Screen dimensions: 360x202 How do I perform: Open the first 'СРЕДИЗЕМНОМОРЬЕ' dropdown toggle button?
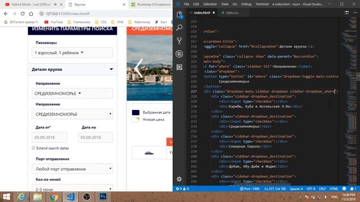(x=73, y=94)
